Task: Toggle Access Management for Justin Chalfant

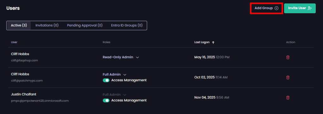Action: tap(106, 100)
